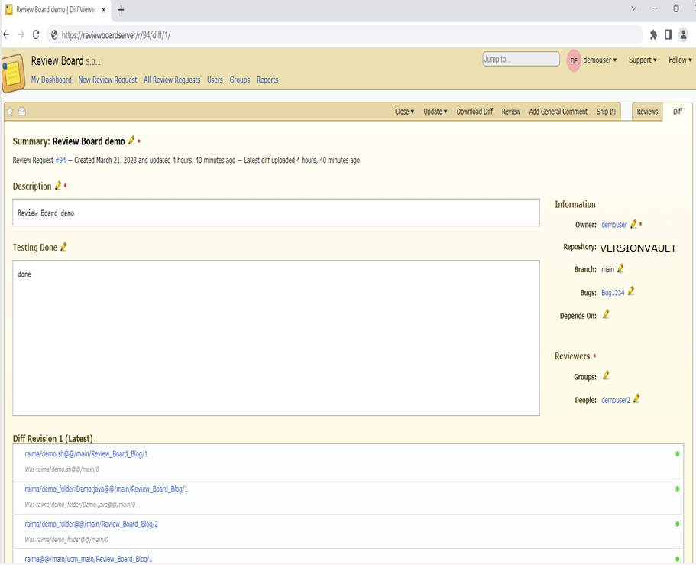Click the envelope icon beside the star

(x=22, y=112)
